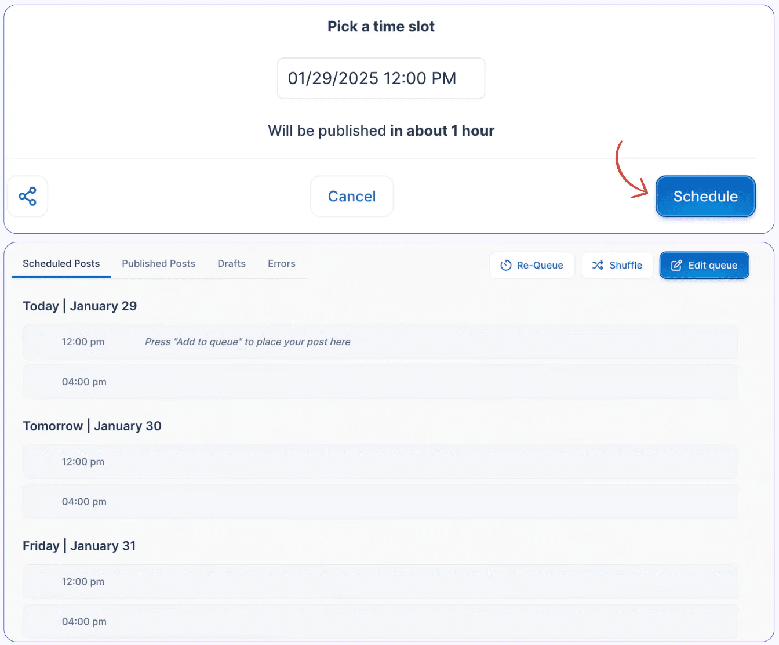Open the Published Posts tab

click(158, 263)
